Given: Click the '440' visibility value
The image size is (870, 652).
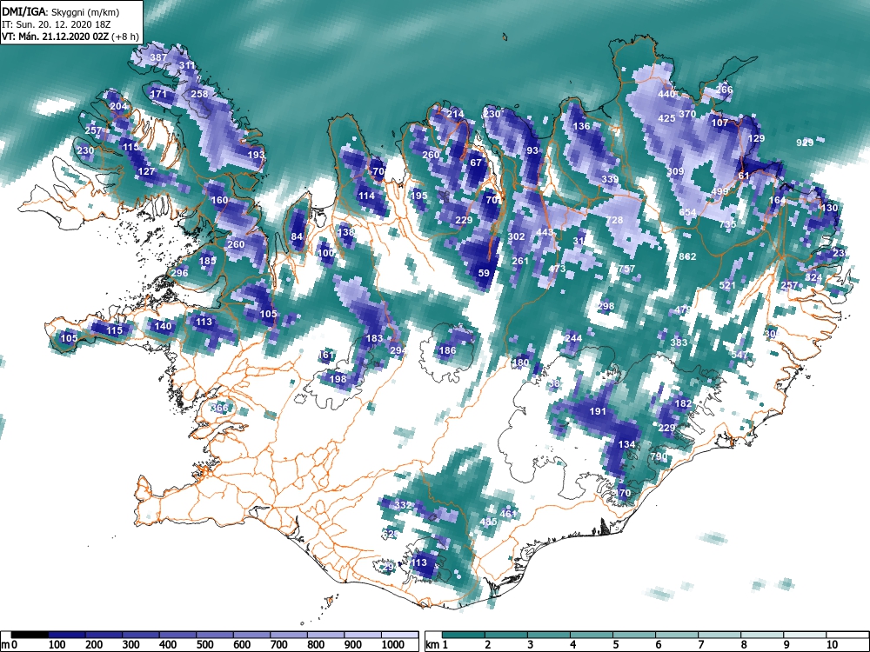Looking at the screenshot, I should pyautogui.click(x=666, y=94).
